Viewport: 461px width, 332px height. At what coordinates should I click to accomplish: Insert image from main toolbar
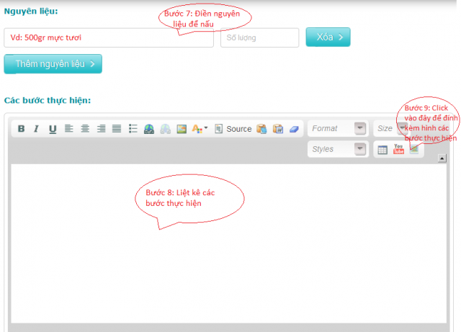[x=182, y=129]
